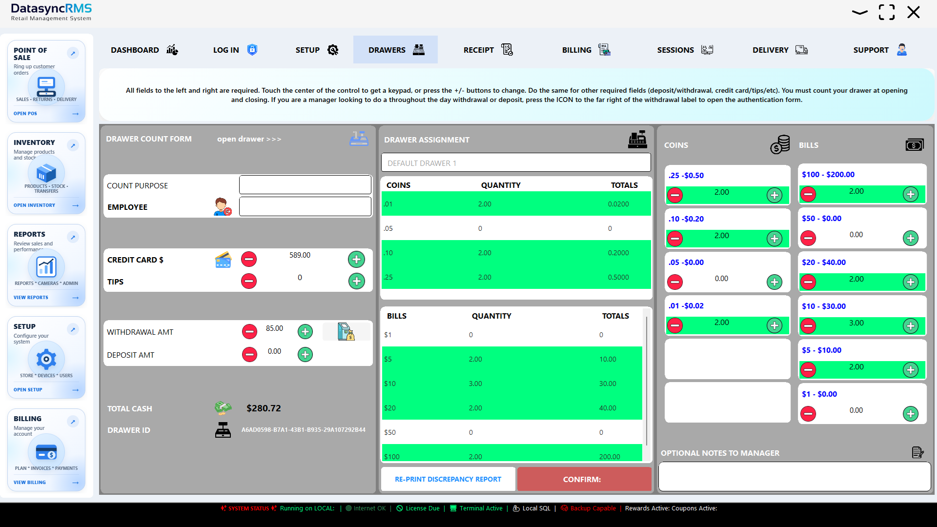Click the register icon beside DRAWER ID
The height and width of the screenshot is (527, 937).
(x=223, y=430)
